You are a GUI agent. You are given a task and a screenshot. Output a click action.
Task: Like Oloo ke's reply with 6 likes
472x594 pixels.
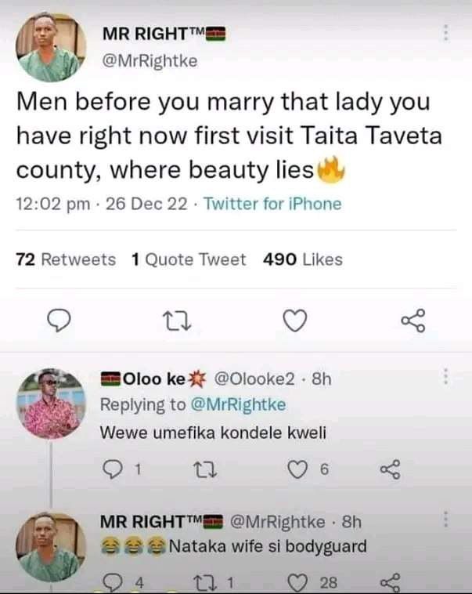click(297, 469)
